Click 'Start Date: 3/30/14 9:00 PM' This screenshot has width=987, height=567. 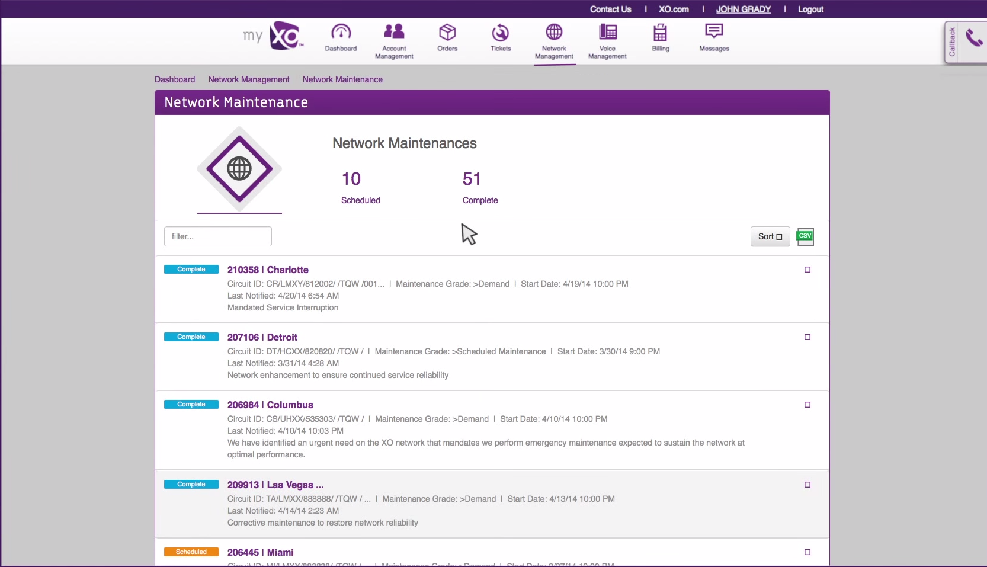pos(608,351)
